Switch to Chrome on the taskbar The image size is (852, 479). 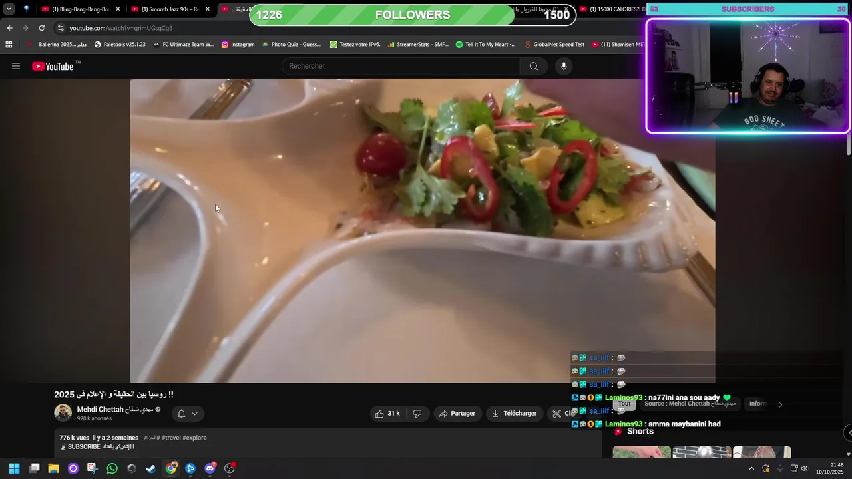click(x=171, y=468)
